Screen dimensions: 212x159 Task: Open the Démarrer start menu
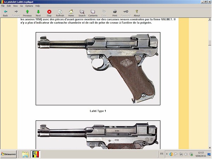tap(8, 154)
